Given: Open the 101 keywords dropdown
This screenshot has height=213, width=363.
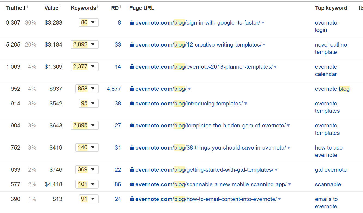Looking at the screenshot, I should click(x=87, y=184).
